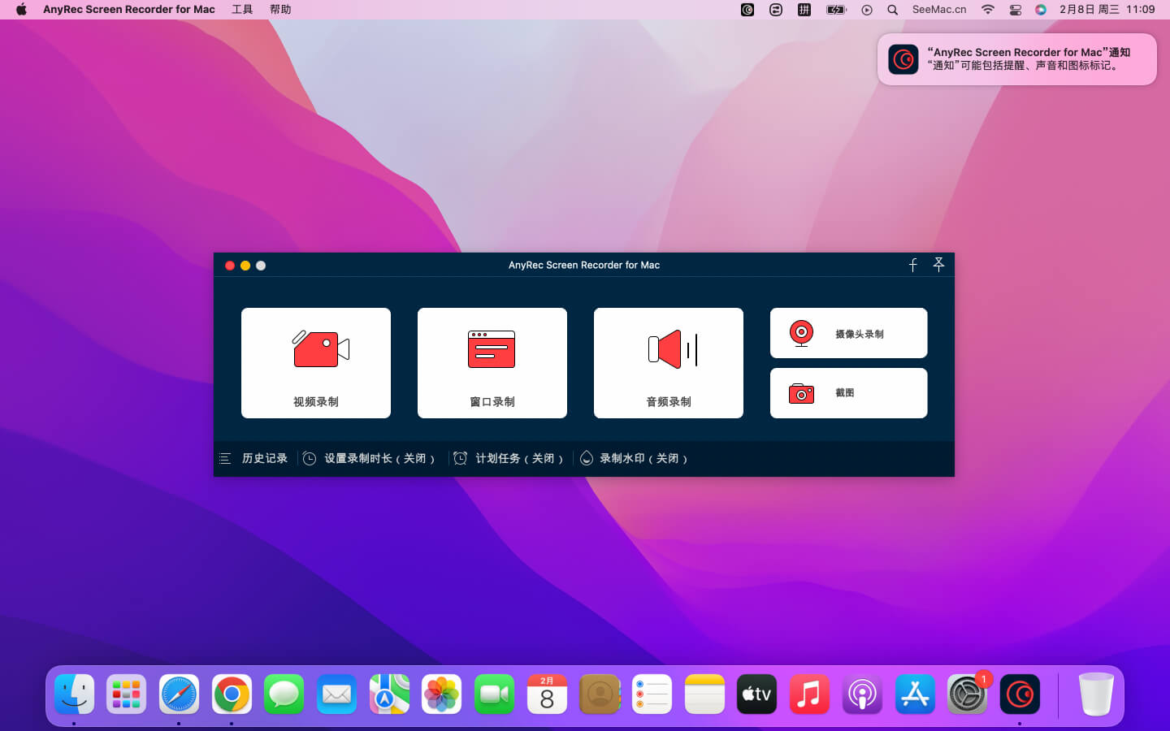Open recording history list
Screen dimensions: 1170x731
tap(255, 459)
